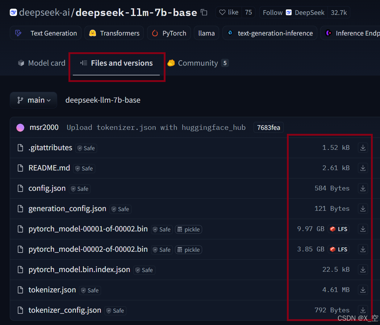Viewport: 380px width, 325px height.
Task: Click the 2.61 kB file size
Action: coord(336,168)
